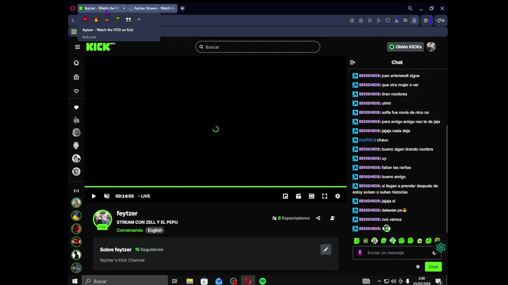Search tabs with the magnifier icon
The width and height of the screenshot is (508, 285).
pyautogui.click(x=410, y=8)
